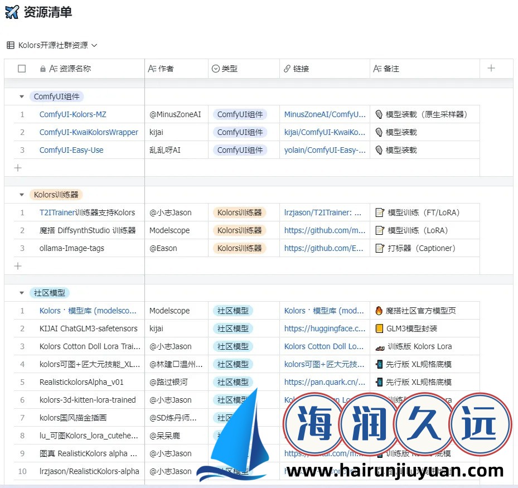This screenshot has height=488, width=518.
Task: Click the bulb icon in 模型装载（原生采样器）cell
Action: point(379,114)
